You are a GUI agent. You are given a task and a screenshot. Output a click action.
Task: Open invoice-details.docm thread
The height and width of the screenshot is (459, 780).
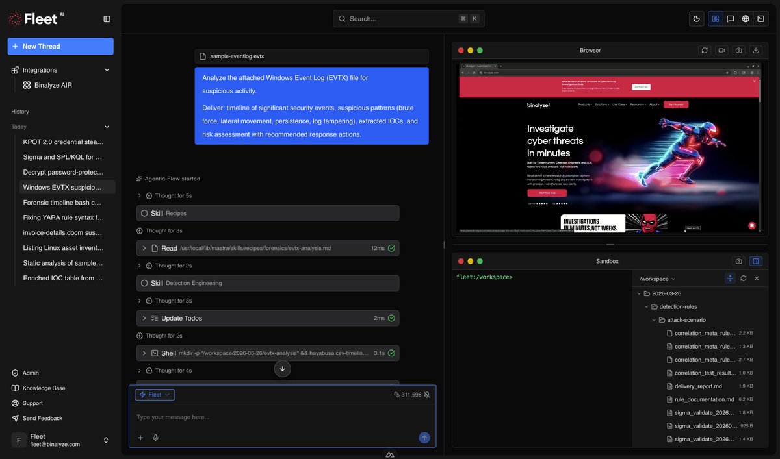click(63, 232)
